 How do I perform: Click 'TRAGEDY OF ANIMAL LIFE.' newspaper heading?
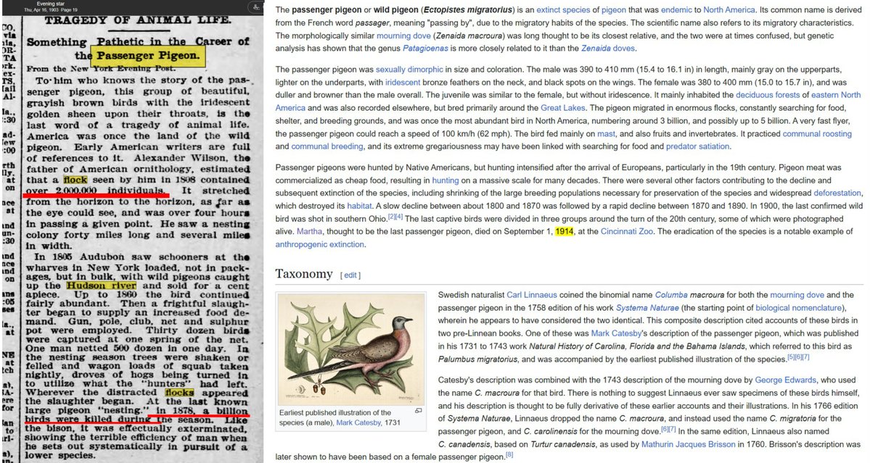pyautogui.click(x=138, y=20)
